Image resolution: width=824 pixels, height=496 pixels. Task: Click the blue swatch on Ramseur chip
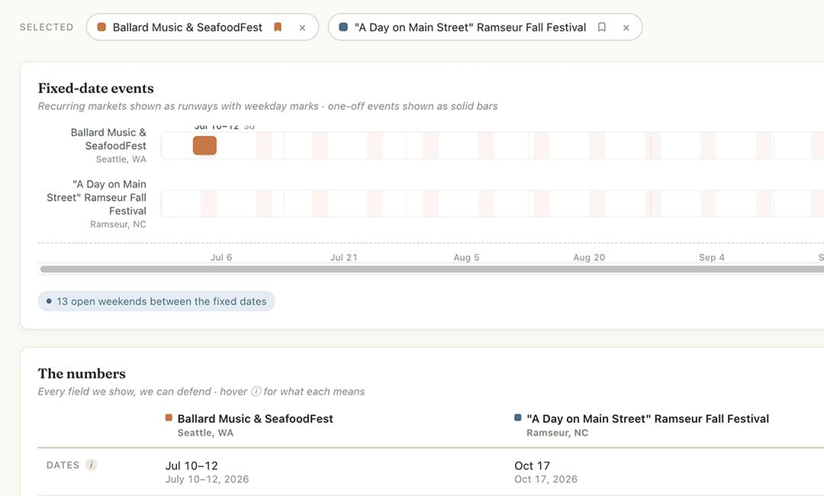[343, 27]
